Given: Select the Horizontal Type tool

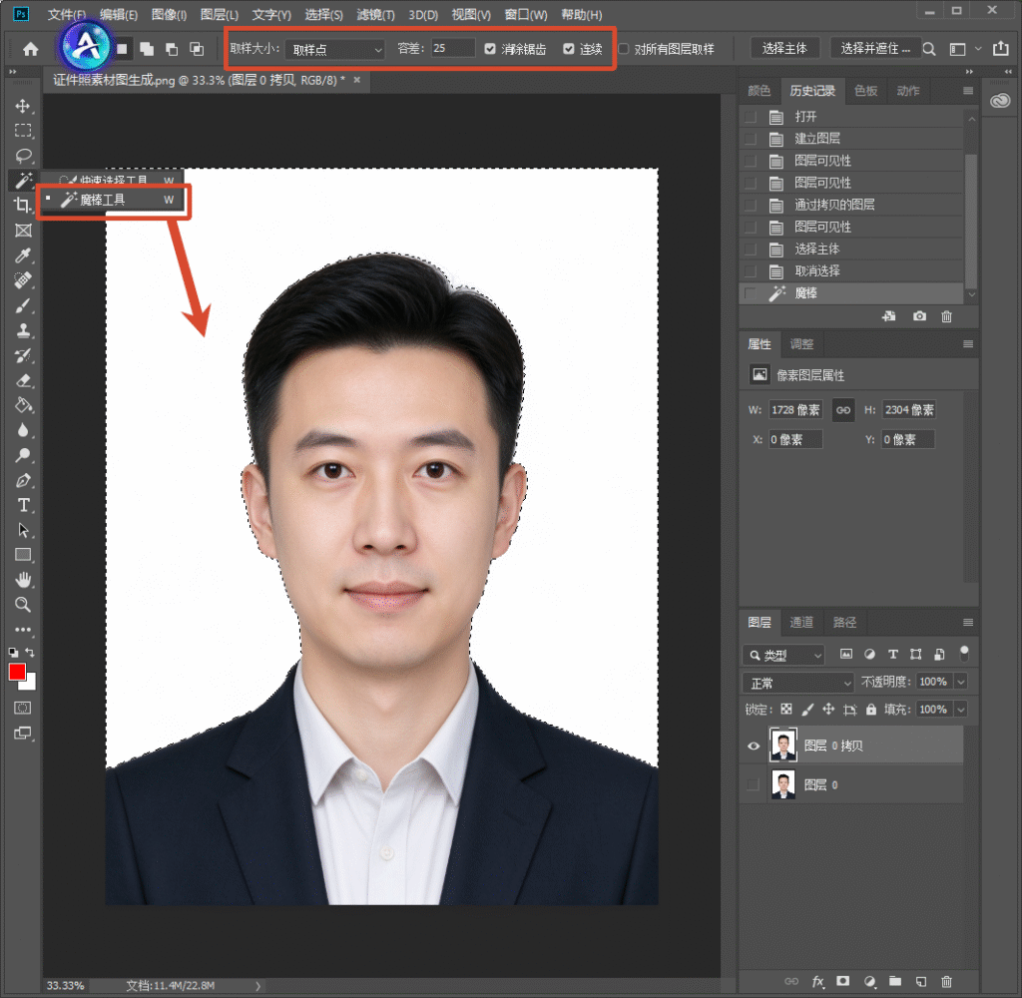Looking at the screenshot, I should click(x=23, y=505).
